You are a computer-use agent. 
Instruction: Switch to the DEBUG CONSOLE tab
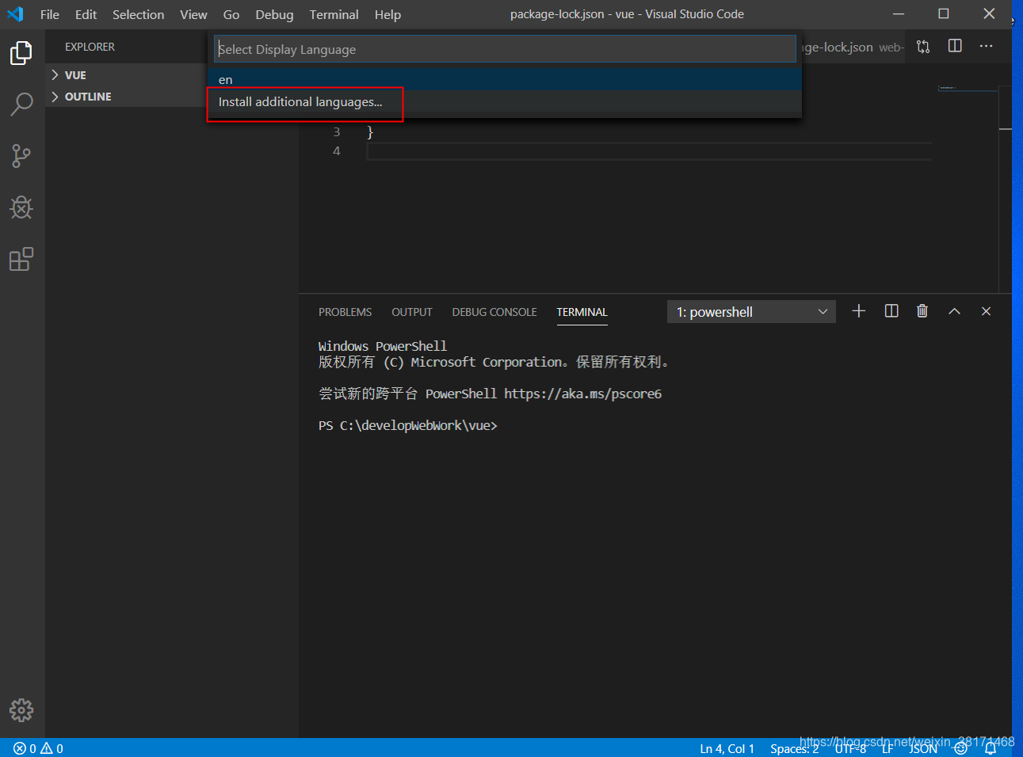click(x=494, y=312)
